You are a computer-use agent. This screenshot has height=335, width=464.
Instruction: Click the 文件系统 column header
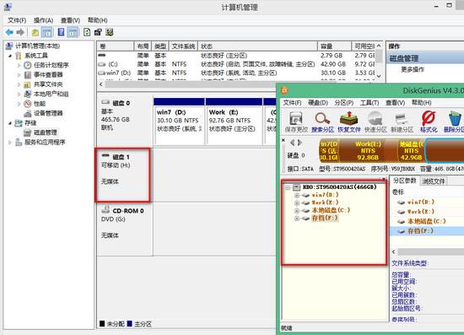coord(183,46)
